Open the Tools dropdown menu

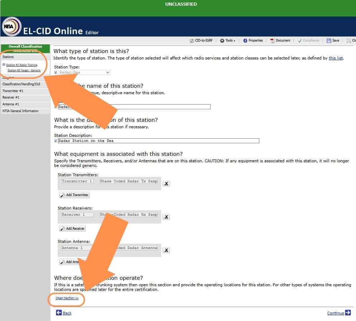pos(227,41)
